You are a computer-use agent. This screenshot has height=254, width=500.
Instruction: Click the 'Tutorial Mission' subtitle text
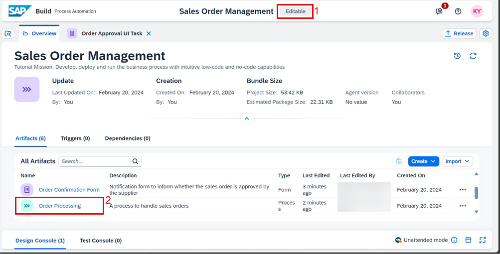pyautogui.click(x=150, y=67)
